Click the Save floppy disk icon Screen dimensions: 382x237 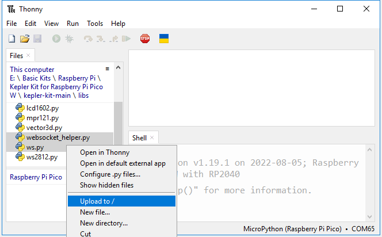point(37,39)
